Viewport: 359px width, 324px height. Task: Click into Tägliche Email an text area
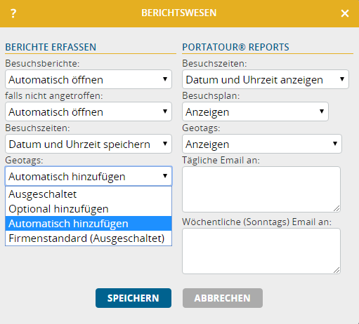coord(261,189)
